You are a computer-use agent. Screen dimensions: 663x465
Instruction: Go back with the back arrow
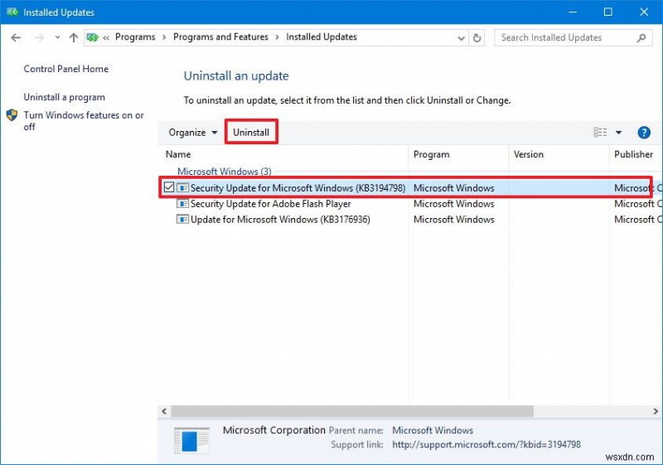[x=16, y=37]
